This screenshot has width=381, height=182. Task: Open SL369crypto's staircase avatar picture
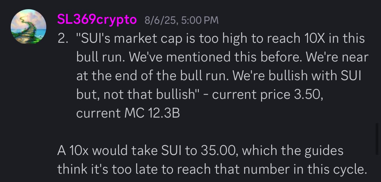[x=28, y=27]
